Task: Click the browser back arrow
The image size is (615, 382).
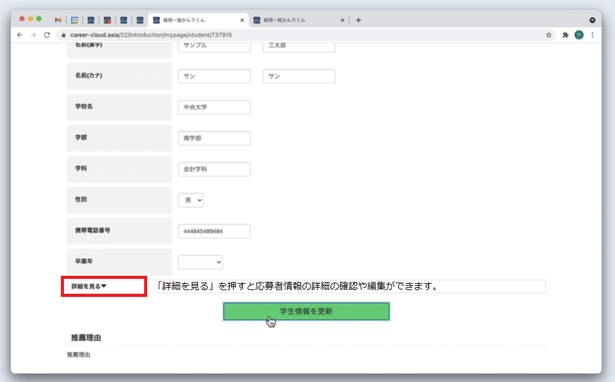Action: pos(20,35)
